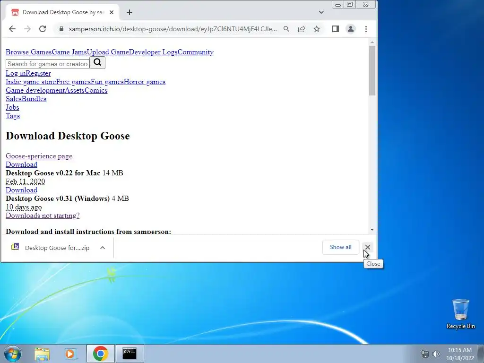The height and width of the screenshot is (363, 484).
Task: Open the Assets link
Action: click(74, 90)
